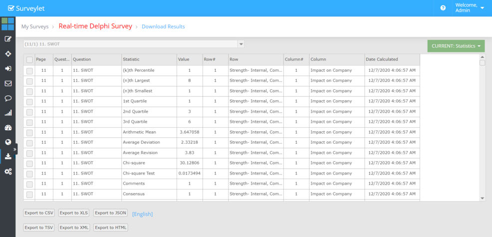This screenshot has width=492, height=237.
Task: Check the box for (k)th Percentile row
Action: (x=29, y=71)
